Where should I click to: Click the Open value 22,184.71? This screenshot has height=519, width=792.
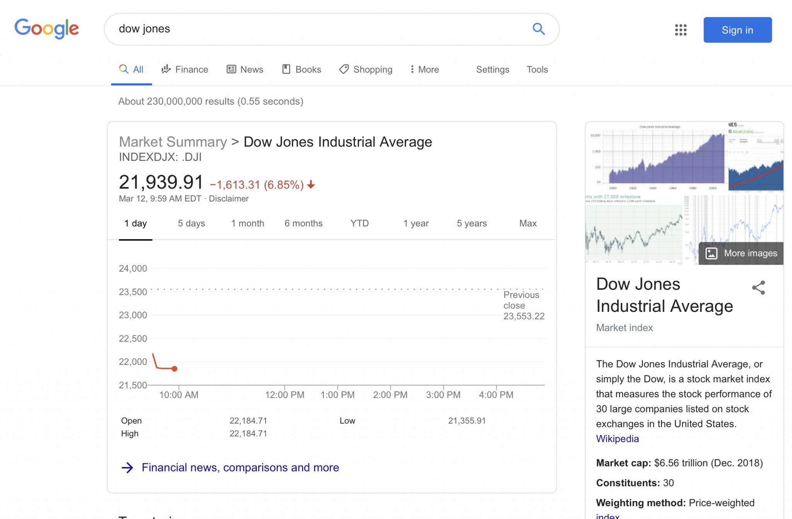pyautogui.click(x=248, y=421)
